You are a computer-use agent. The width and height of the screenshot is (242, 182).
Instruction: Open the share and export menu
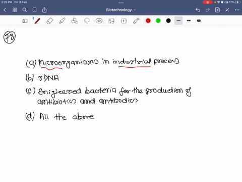coord(44,10)
